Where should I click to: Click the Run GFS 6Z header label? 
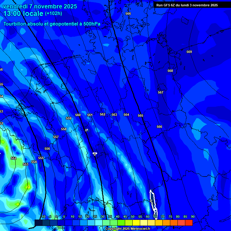pyautogui.click(x=187, y=5)
